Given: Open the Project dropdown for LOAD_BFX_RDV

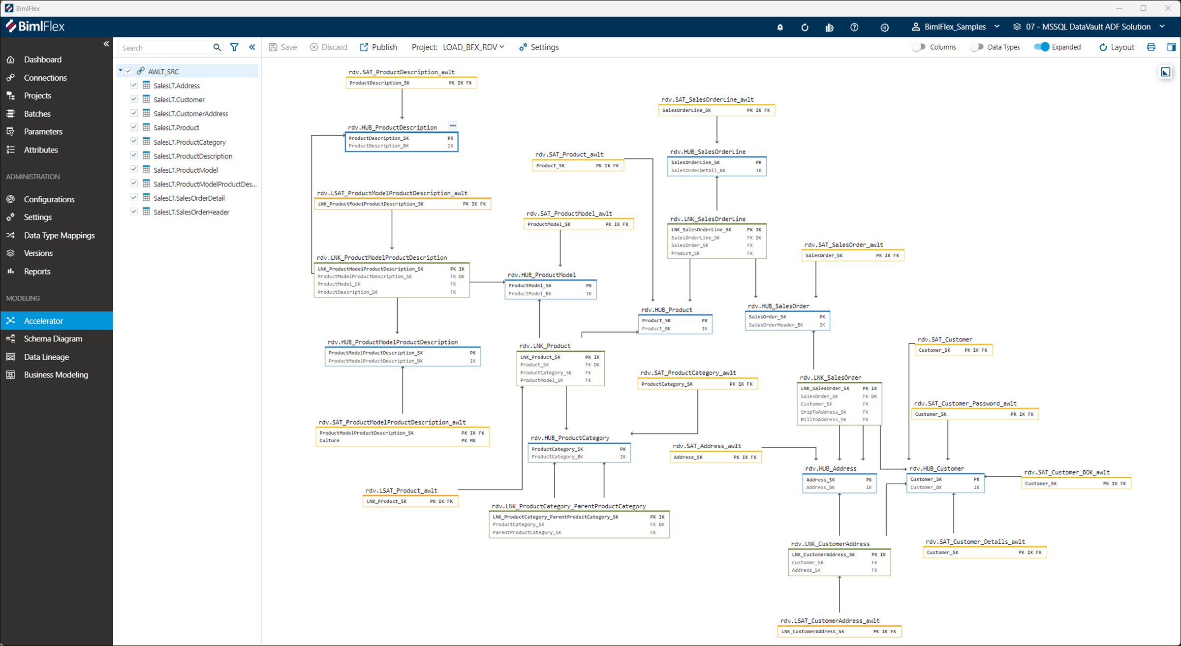Looking at the screenshot, I should point(502,47).
